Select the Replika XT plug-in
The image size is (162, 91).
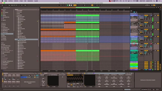click(x=22, y=68)
